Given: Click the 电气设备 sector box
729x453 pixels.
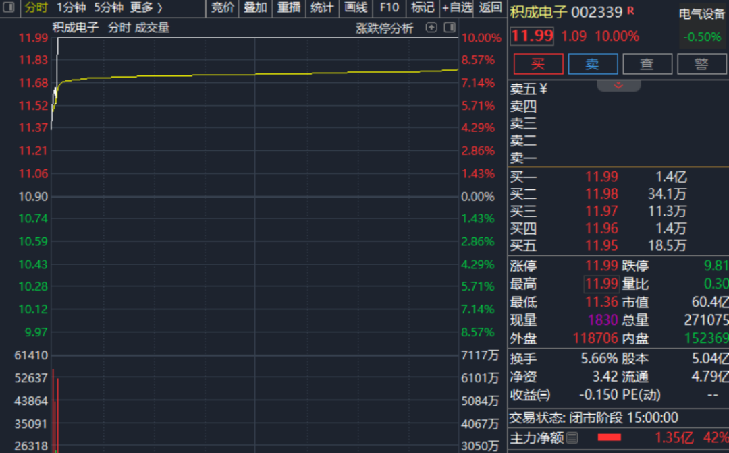Looking at the screenshot, I should (702, 26).
